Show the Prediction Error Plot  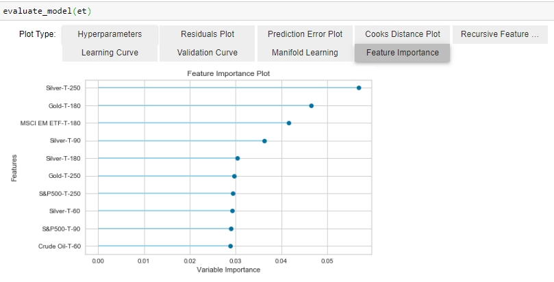point(305,34)
